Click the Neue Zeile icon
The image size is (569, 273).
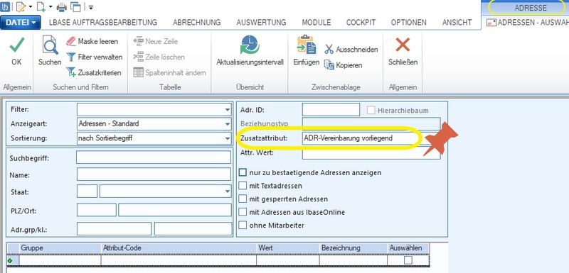pos(138,41)
